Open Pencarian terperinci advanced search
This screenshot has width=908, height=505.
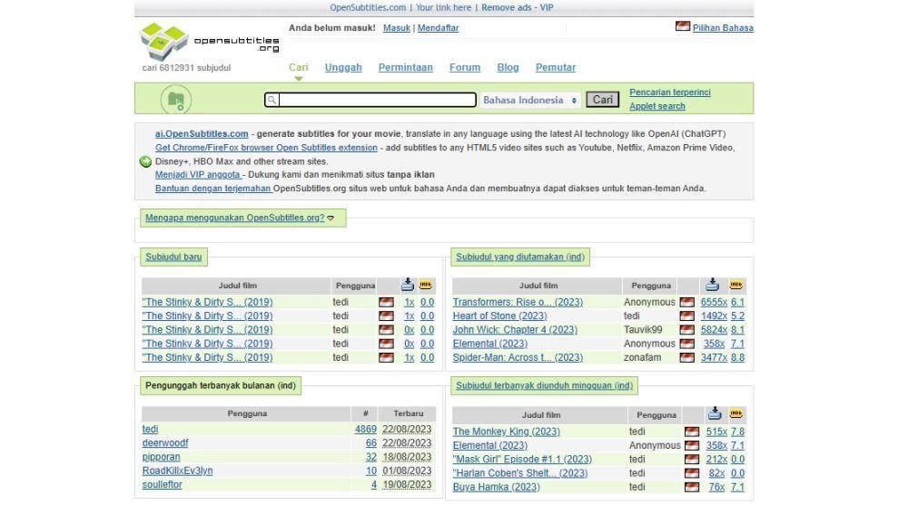670,92
